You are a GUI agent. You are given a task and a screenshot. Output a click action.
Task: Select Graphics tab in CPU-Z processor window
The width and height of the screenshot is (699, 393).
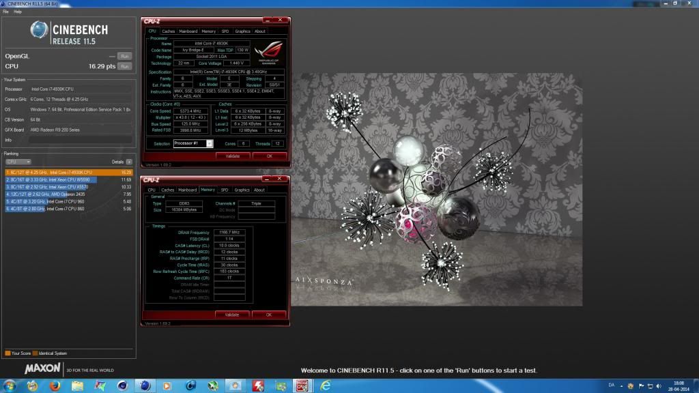[x=242, y=31]
